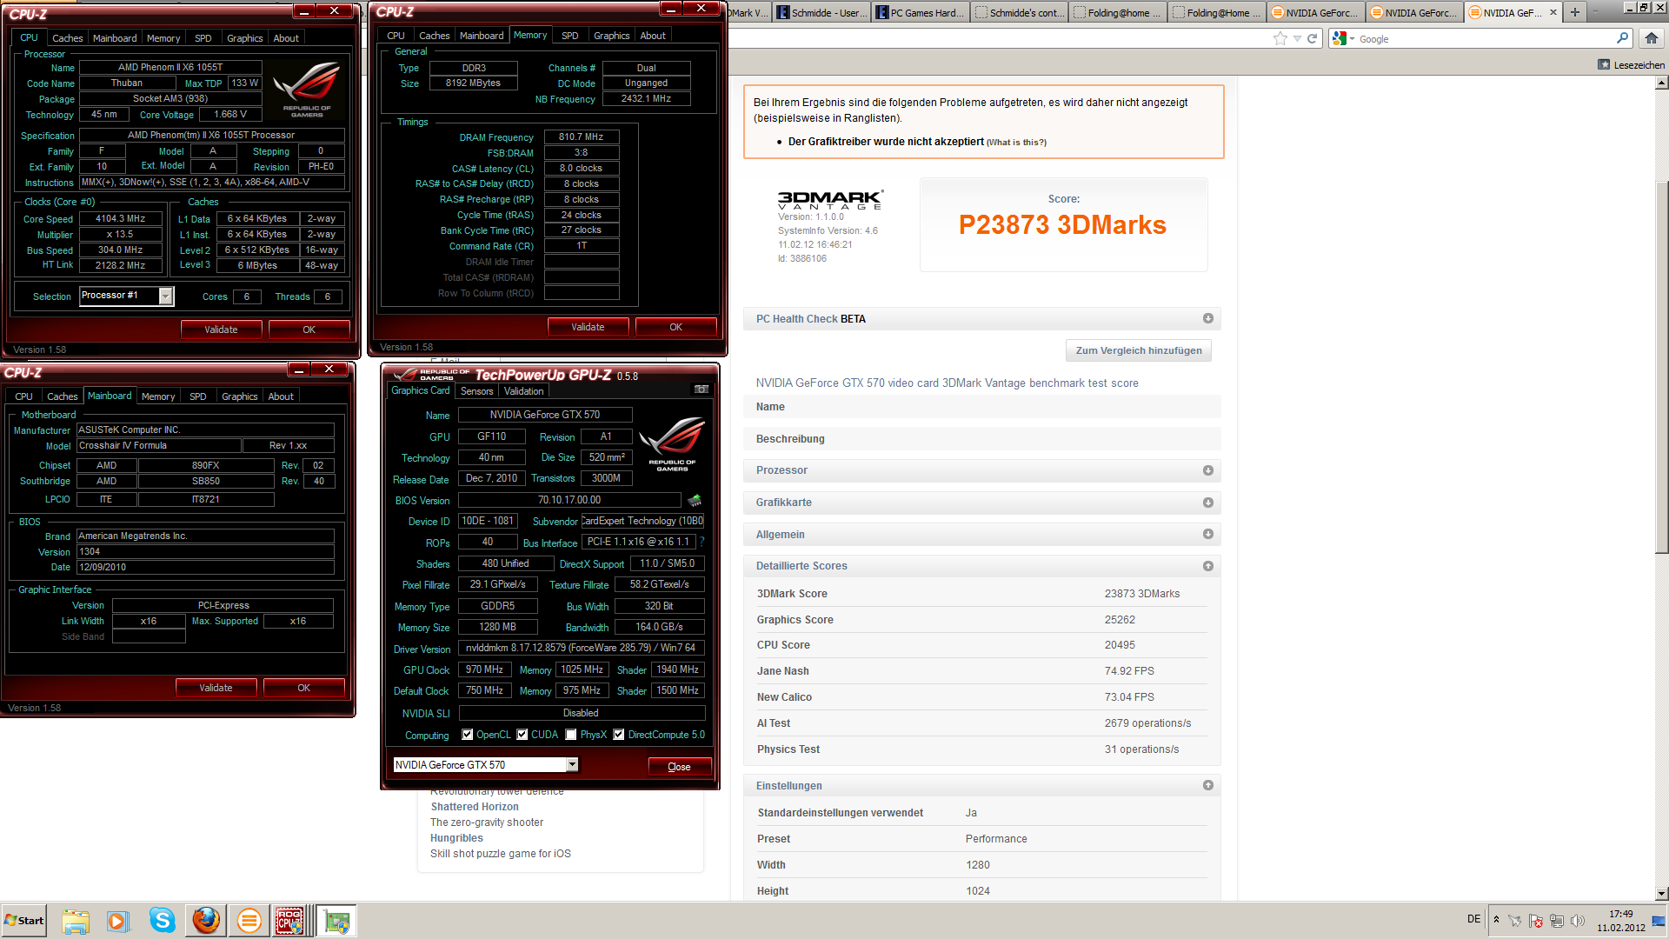Expand the Prozessor section
Screen dimensions: 1669x939
tap(1208, 470)
